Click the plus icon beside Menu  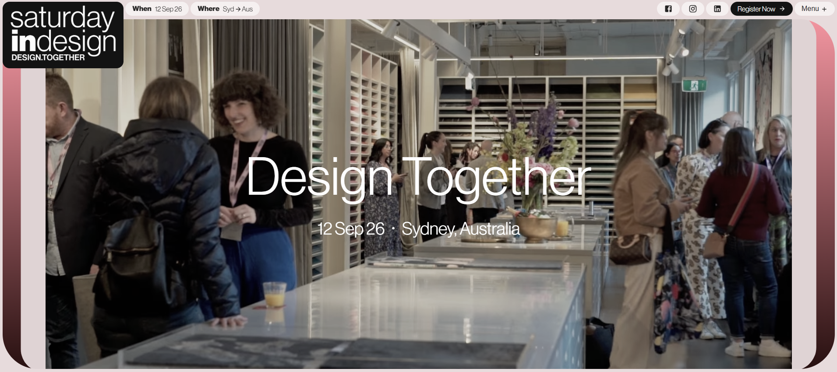824,9
